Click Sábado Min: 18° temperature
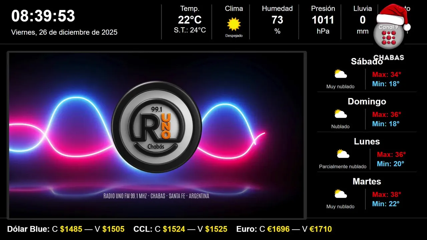This screenshot has width=427, height=240. pos(386,84)
